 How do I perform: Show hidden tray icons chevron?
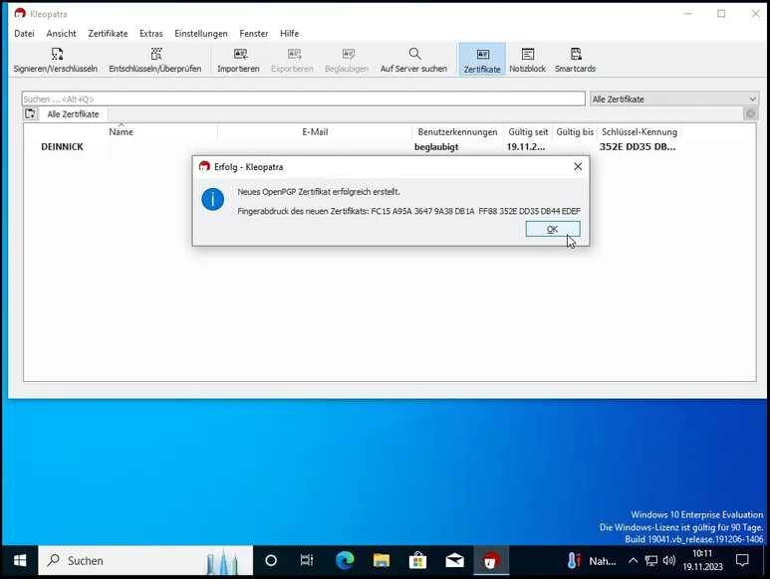pos(633,560)
